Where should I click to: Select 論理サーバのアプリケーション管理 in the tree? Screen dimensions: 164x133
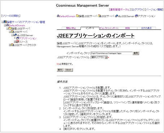(26, 22)
